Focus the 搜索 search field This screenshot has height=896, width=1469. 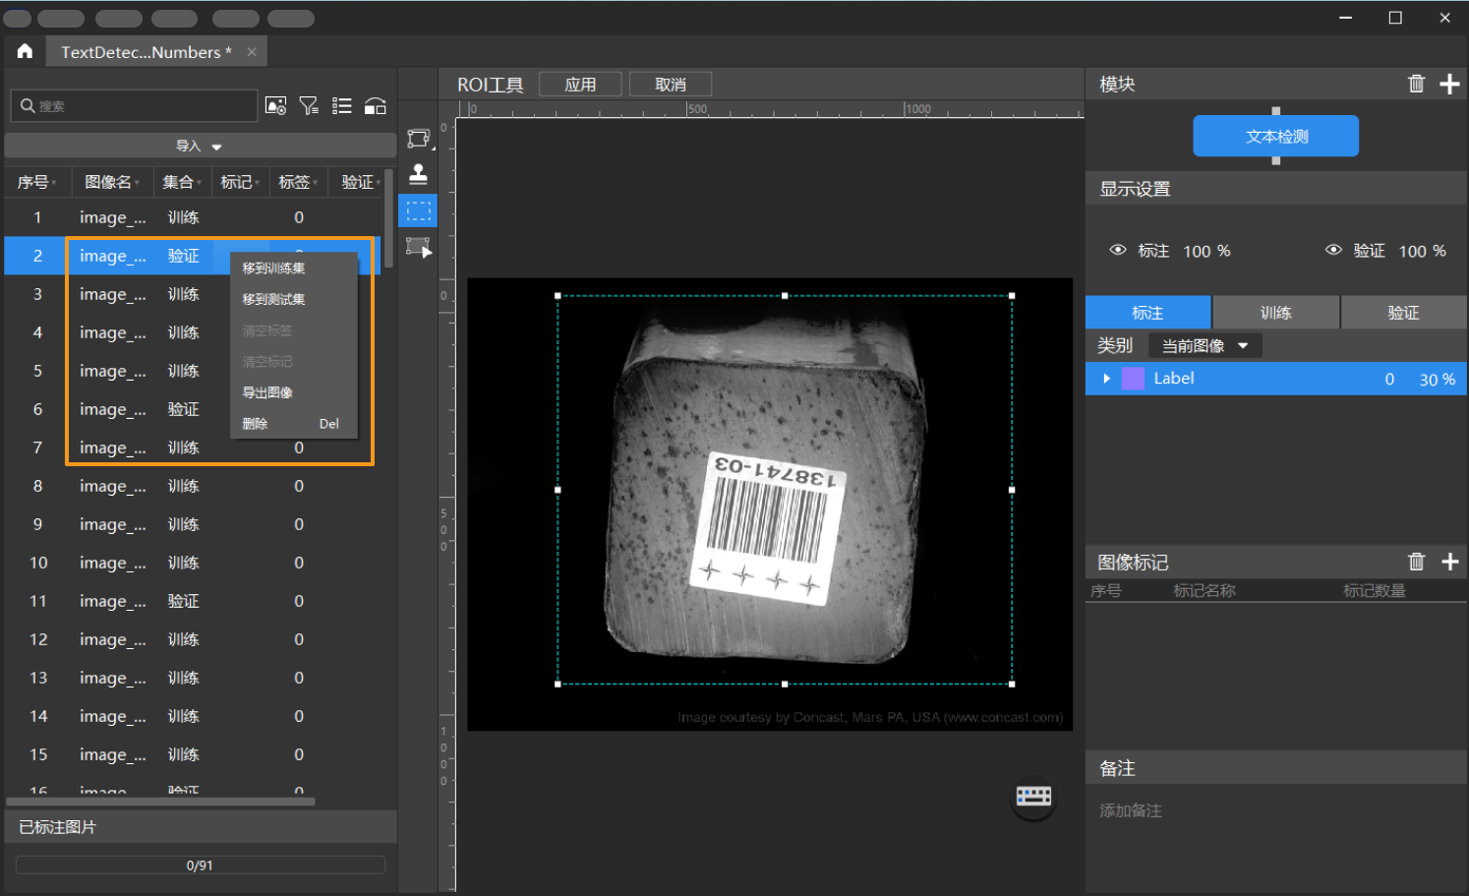135,105
